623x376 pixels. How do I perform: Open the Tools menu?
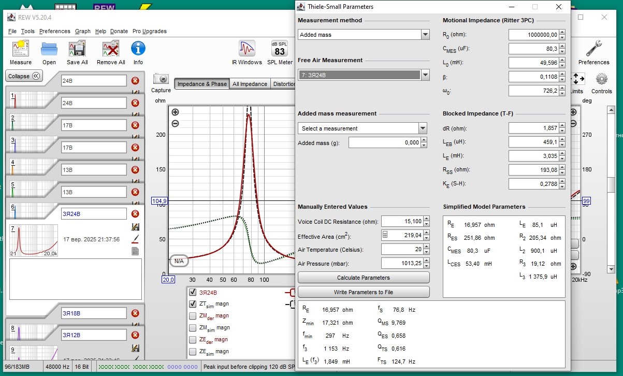28,31
